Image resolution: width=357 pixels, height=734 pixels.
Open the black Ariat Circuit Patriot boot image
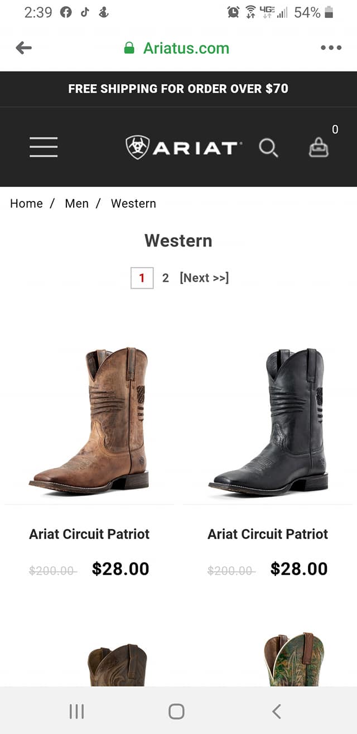pyautogui.click(x=268, y=420)
